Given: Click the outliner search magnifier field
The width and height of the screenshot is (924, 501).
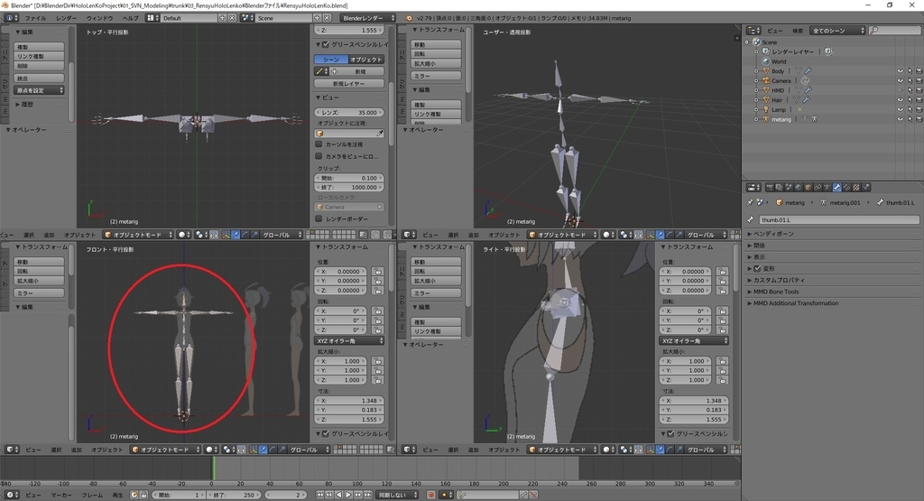Looking at the screenshot, I should pyautogui.click(x=894, y=30).
